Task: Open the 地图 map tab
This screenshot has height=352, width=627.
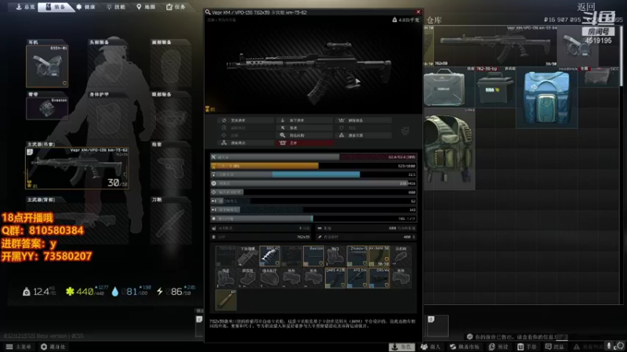Action: point(146,7)
